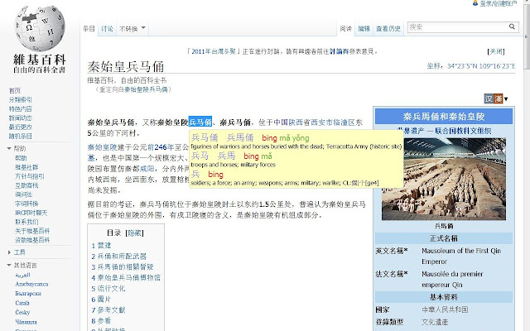Open the 陕西省 article link

point(299,122)
